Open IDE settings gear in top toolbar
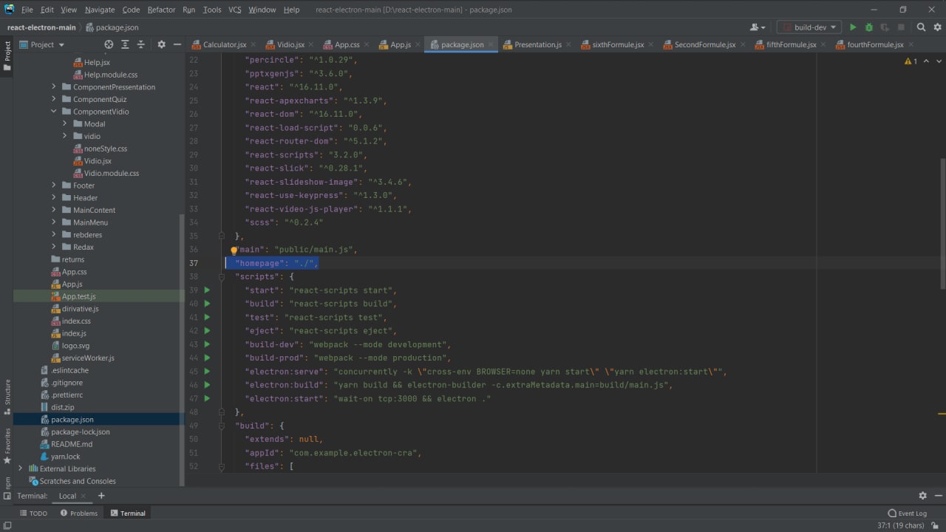 [936, 27]
